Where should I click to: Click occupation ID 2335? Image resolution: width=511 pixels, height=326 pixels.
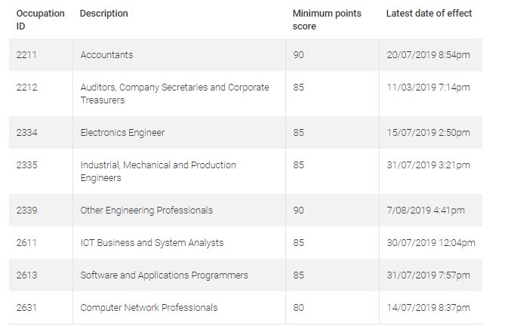coord(26,165)
